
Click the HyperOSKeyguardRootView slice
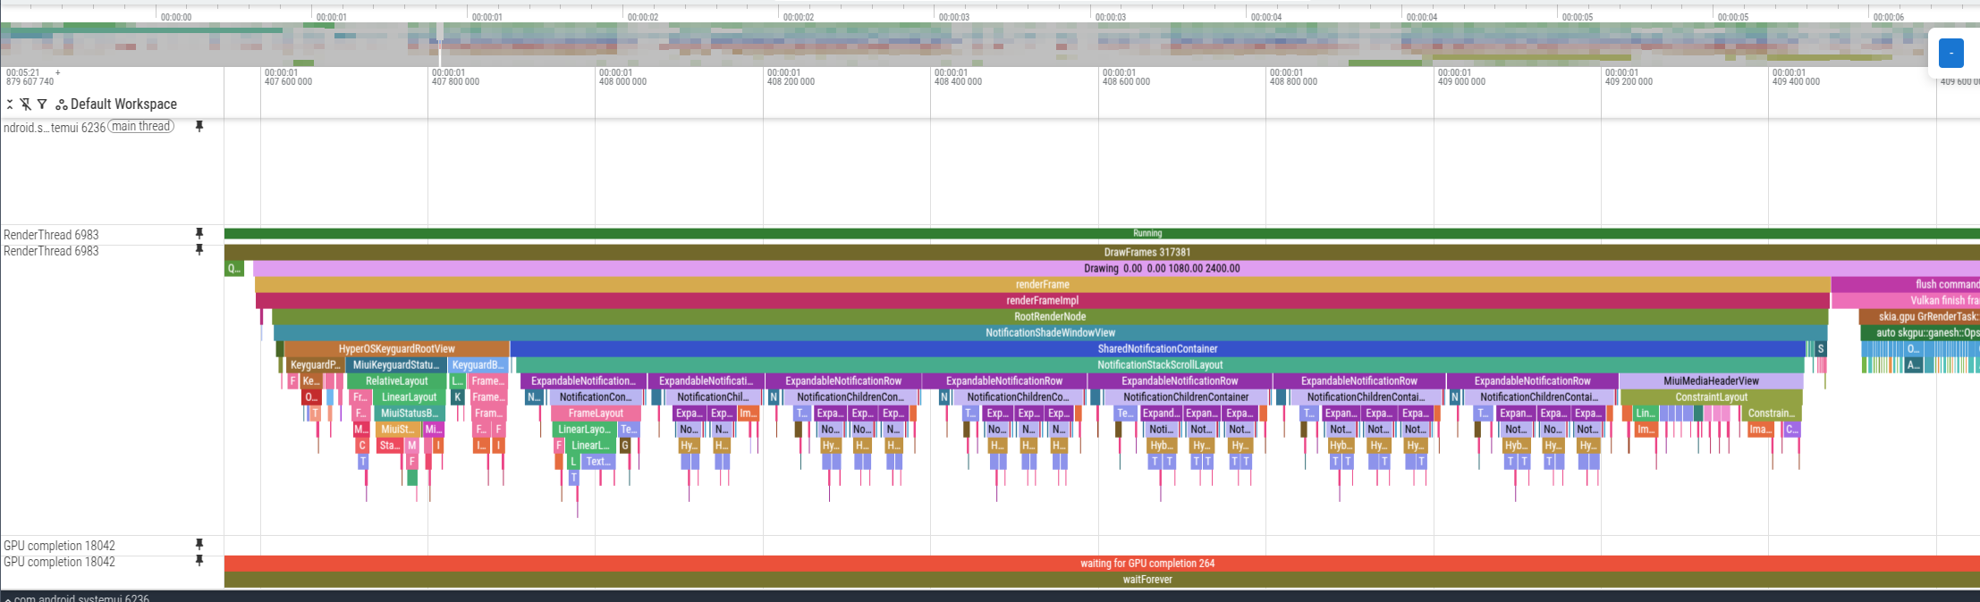coord(396,348)
